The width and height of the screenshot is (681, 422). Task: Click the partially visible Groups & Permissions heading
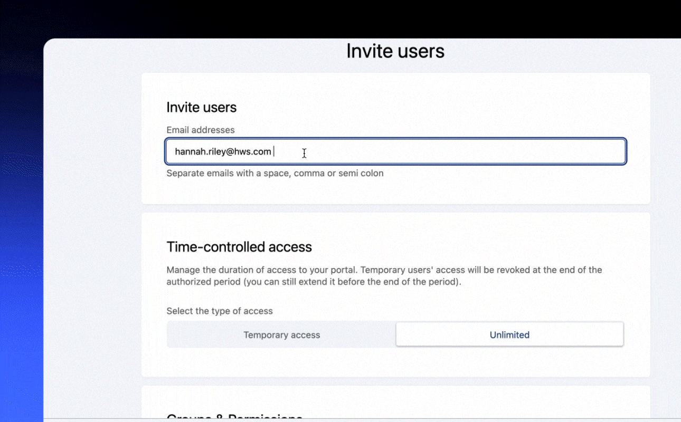[x=234, y=417]
